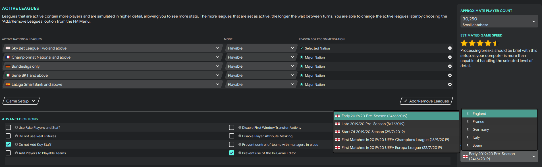This screenshot has height=167, width=542.
Task: Open France in the nation list
Action: point(499,121)
